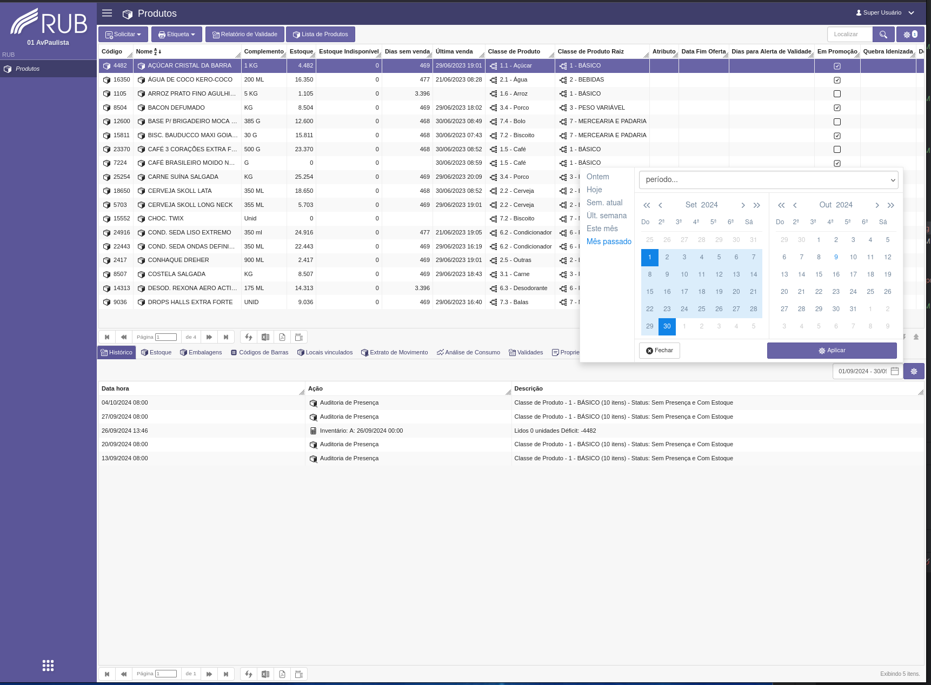Click the search magnifier icon

click(883, 34)
